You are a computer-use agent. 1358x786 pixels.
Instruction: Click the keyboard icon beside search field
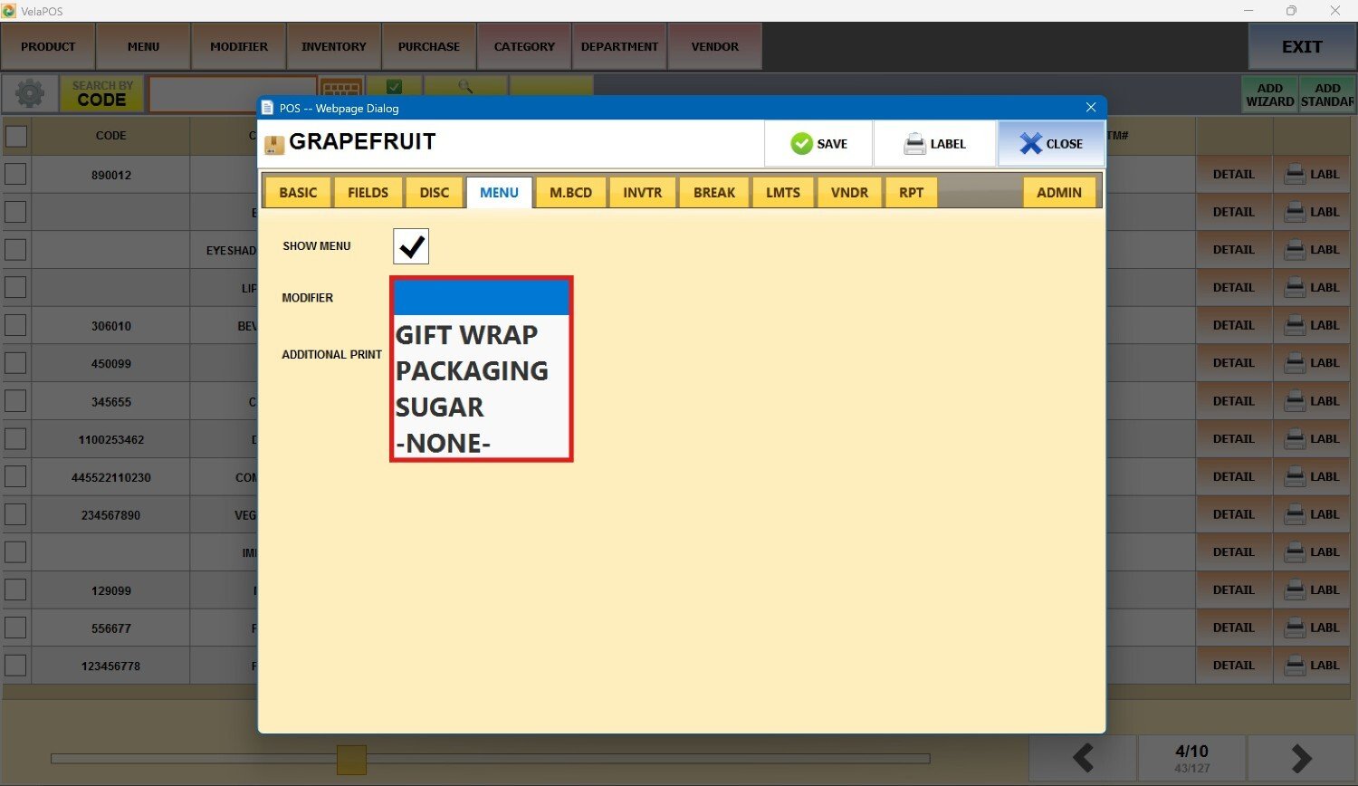341,89
